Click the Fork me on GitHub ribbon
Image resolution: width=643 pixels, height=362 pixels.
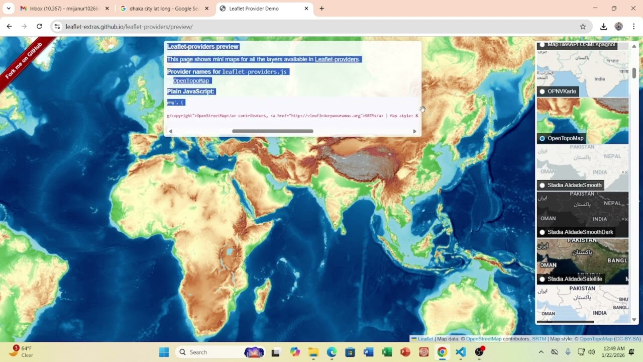point(24,61)
